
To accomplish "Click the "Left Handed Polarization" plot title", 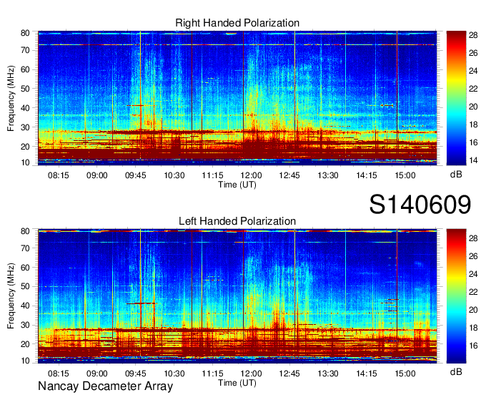I will 237,221.
